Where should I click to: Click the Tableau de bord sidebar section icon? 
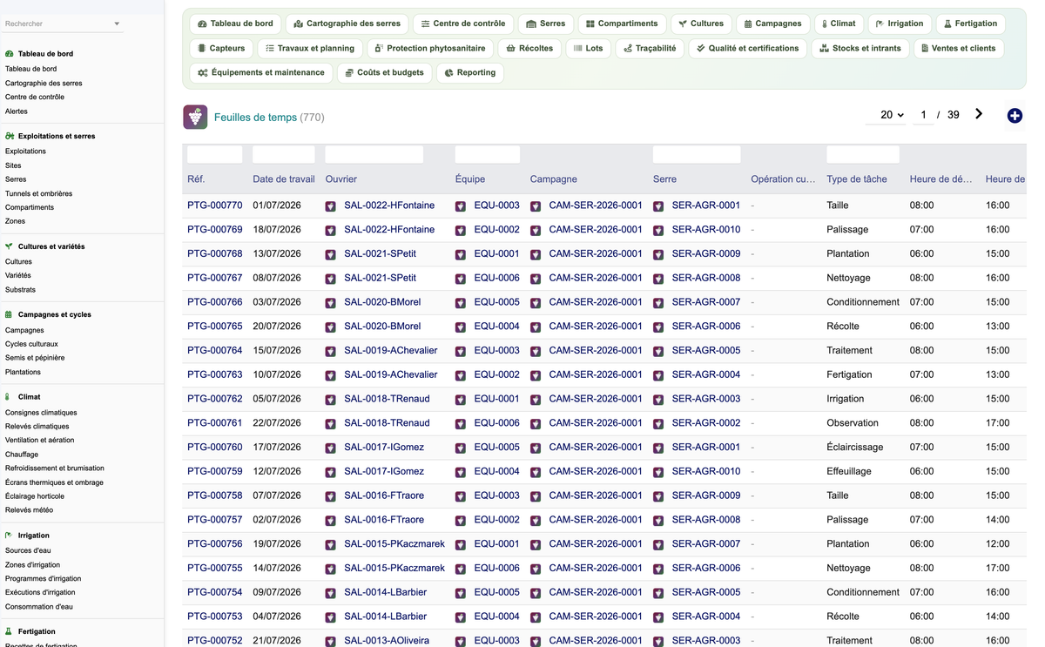point(10,54)
